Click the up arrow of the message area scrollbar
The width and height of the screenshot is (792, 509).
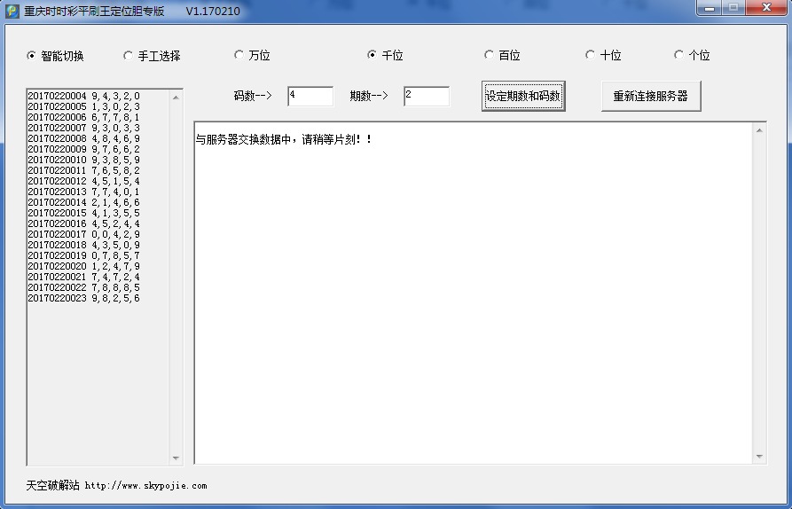point(758,131)
